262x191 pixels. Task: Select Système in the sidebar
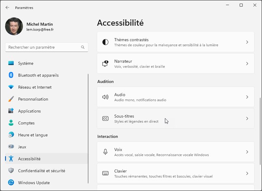point(26,63)
